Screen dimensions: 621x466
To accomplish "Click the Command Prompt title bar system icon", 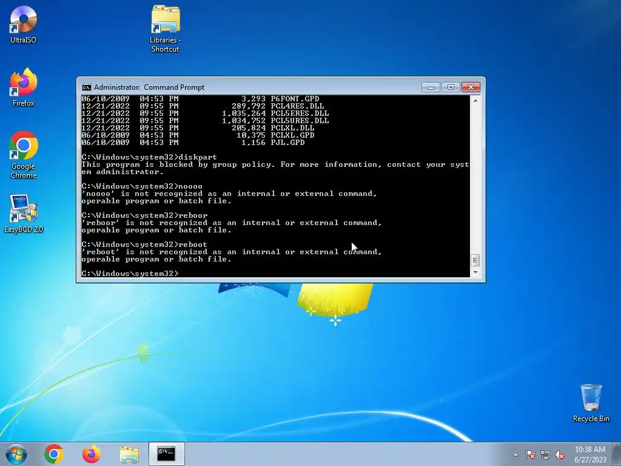I will tap(86, 87).
